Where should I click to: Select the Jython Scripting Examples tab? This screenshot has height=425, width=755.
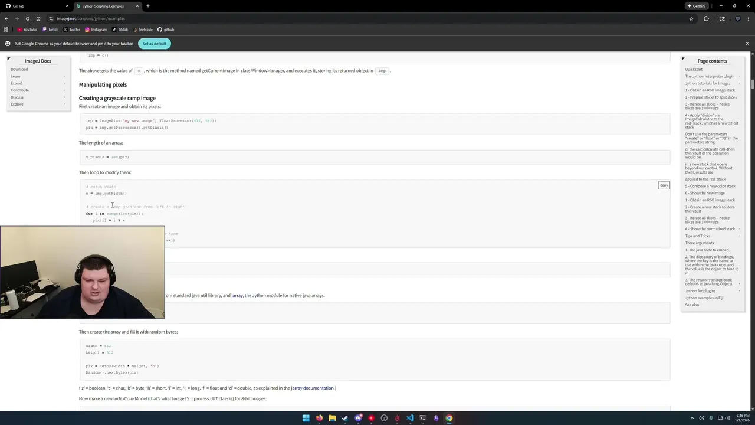(x=108, y=6)
